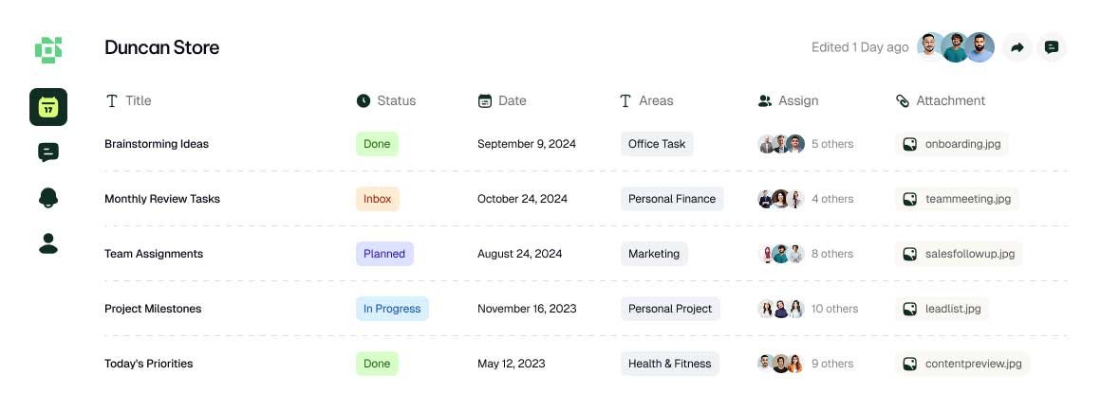Select the Health & Fitness area tag
Image resolution: width=1101 pixels, height=393 pixels.
[x=670, y=364]
